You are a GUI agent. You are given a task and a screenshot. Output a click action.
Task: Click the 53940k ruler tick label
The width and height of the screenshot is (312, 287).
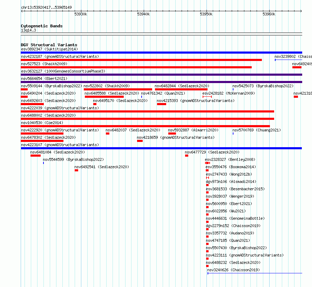pyautogui.click(x=143, y=14)
